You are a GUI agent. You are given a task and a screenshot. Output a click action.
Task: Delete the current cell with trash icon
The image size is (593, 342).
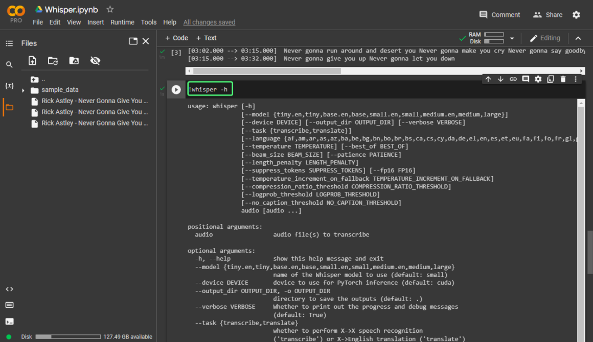[x=563, y=79]
